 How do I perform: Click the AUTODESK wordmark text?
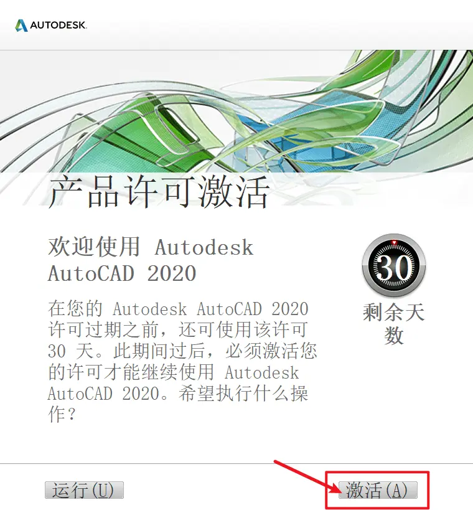tap(59, 26)
